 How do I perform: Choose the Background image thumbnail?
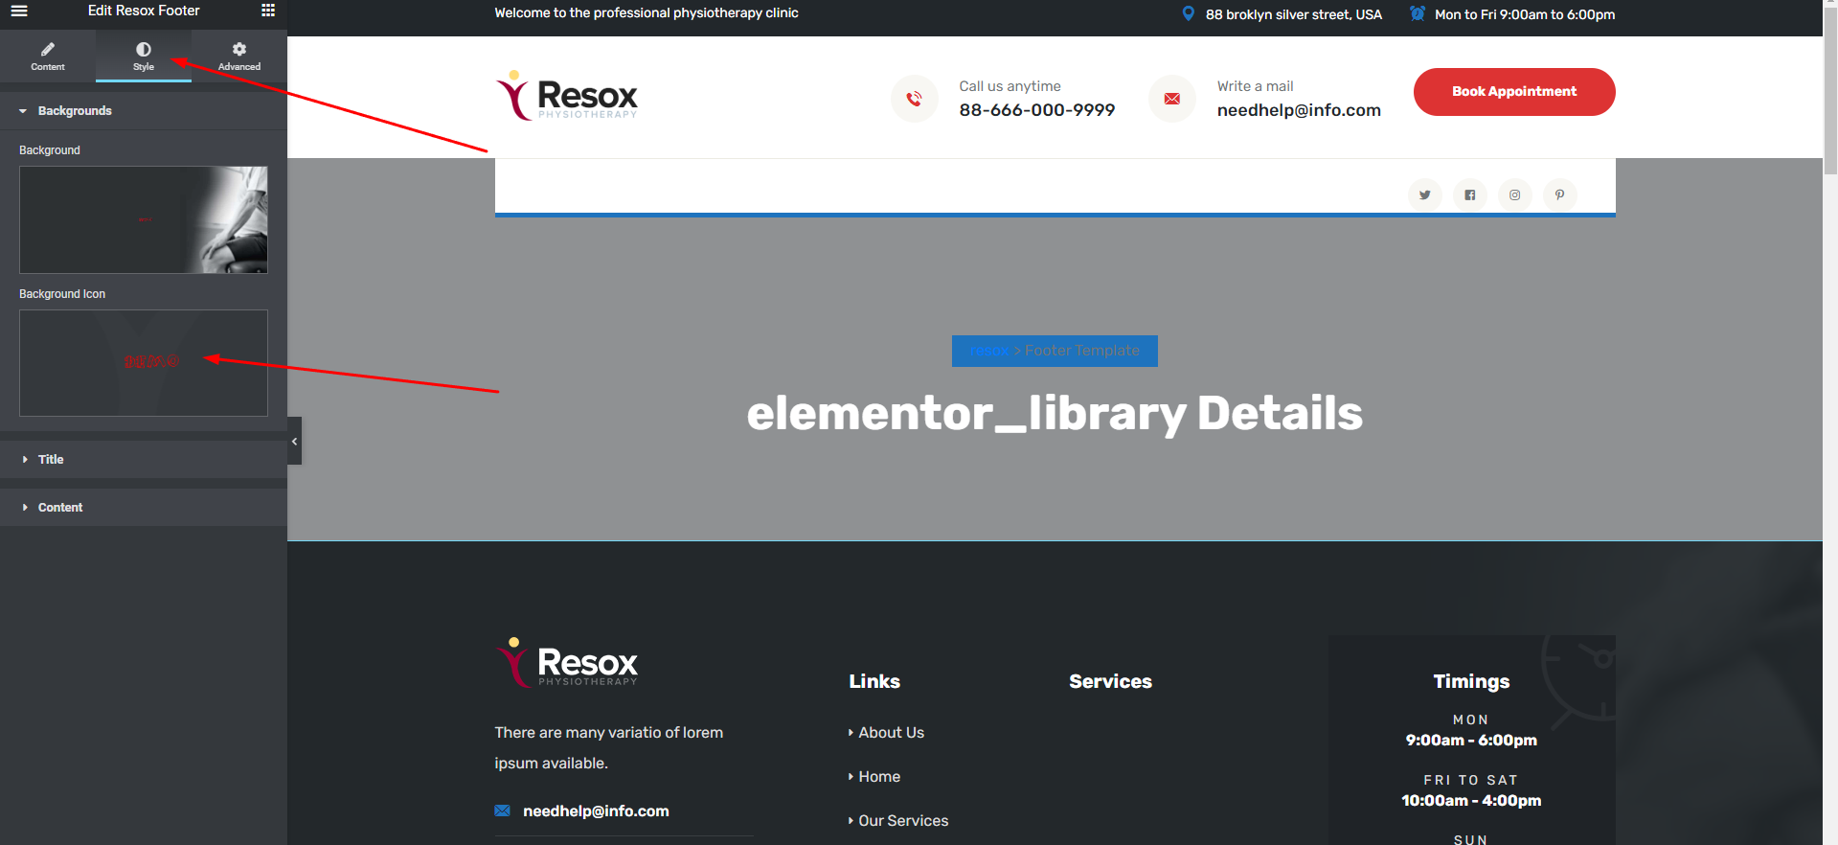coord(144,219)
